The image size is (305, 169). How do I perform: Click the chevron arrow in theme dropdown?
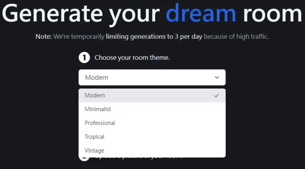217,78
